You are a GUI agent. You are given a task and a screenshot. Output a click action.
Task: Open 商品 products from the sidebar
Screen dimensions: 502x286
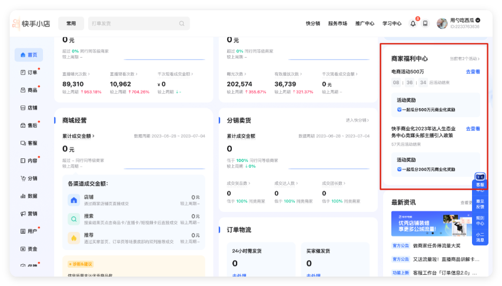29,90
